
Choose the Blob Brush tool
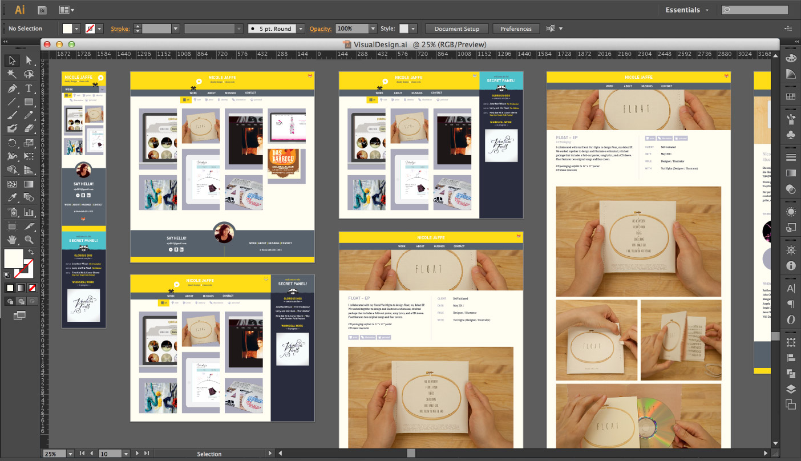tap(12, 129)
